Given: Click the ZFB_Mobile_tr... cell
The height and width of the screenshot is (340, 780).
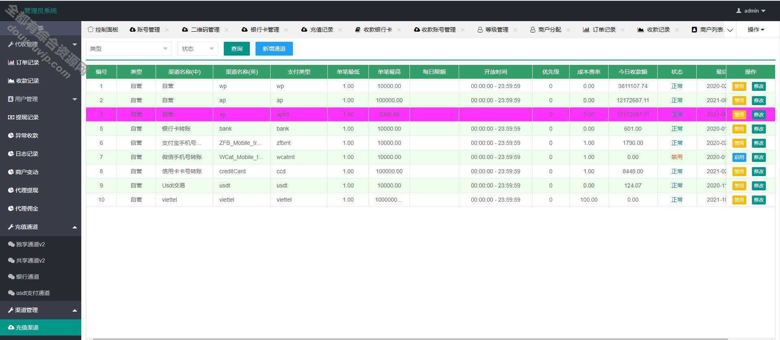Looking at the screenshot, I should (241, 143).
